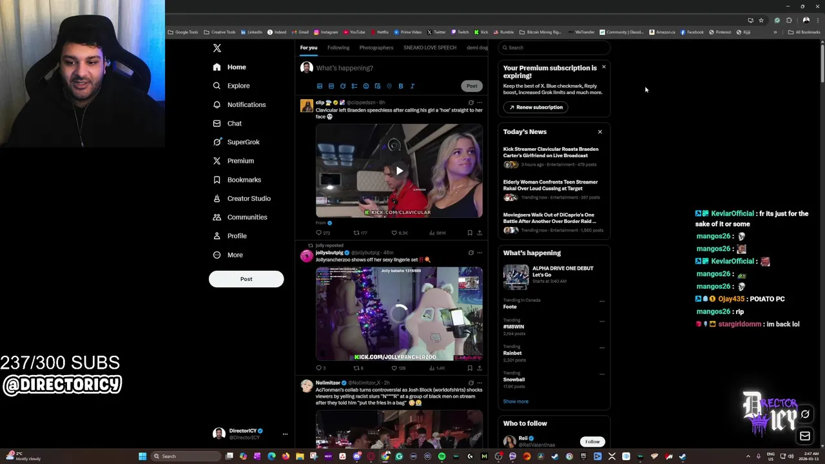Switch to SNEAKO LOVE SPEECH tab
Viewport: 825px width, 464px height.
point(430,48)
